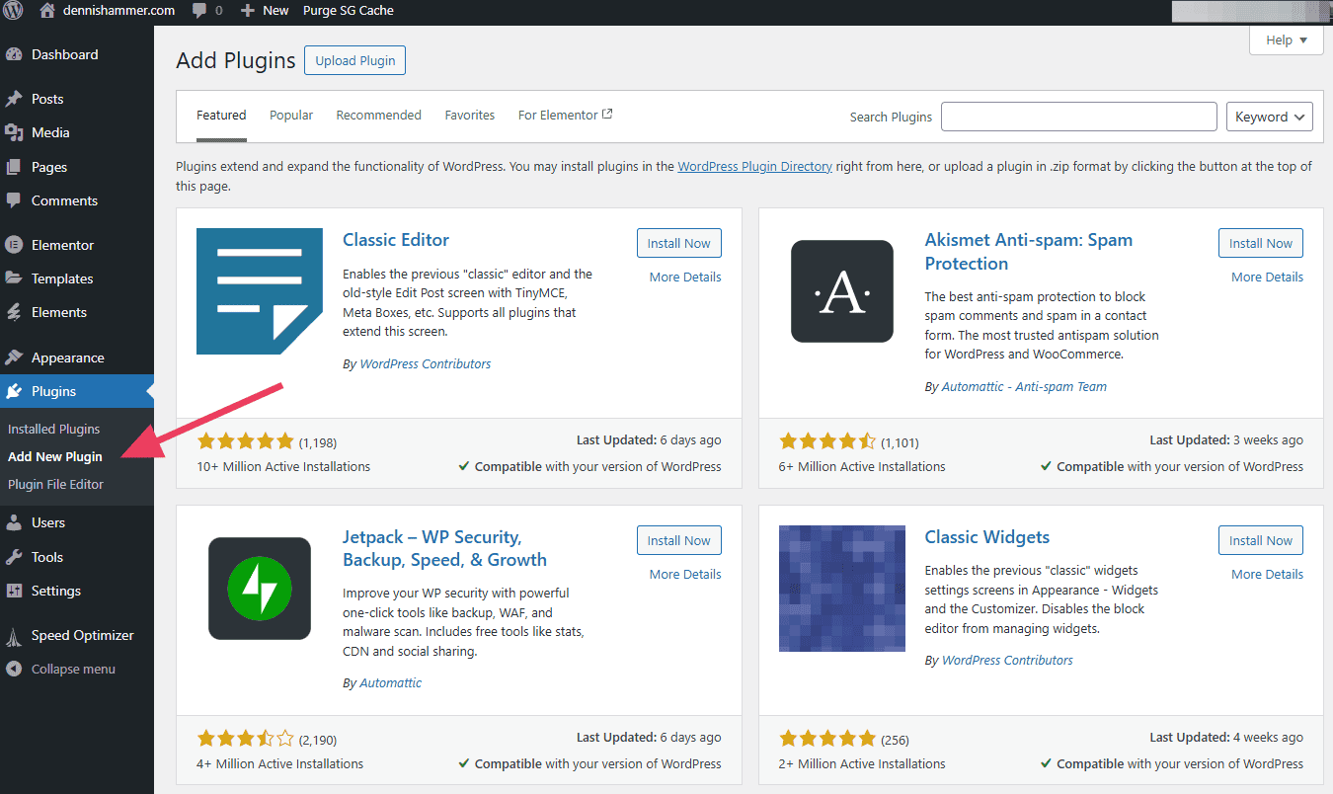Switch to the Popular plugins tab
Screen dimensions: 1333x794
click(x=291, y=115)
